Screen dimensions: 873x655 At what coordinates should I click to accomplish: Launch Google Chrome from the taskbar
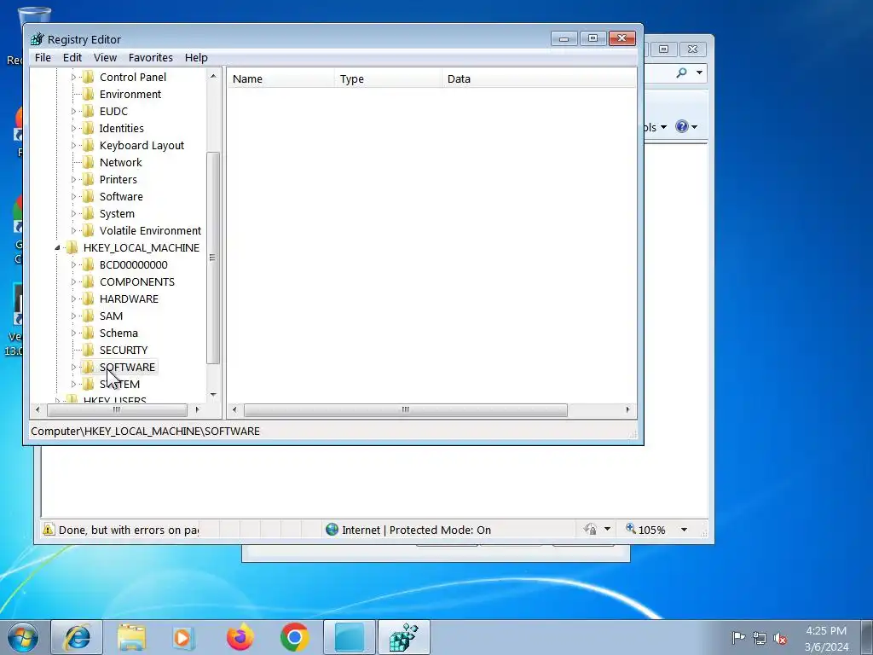coord(294,638)
